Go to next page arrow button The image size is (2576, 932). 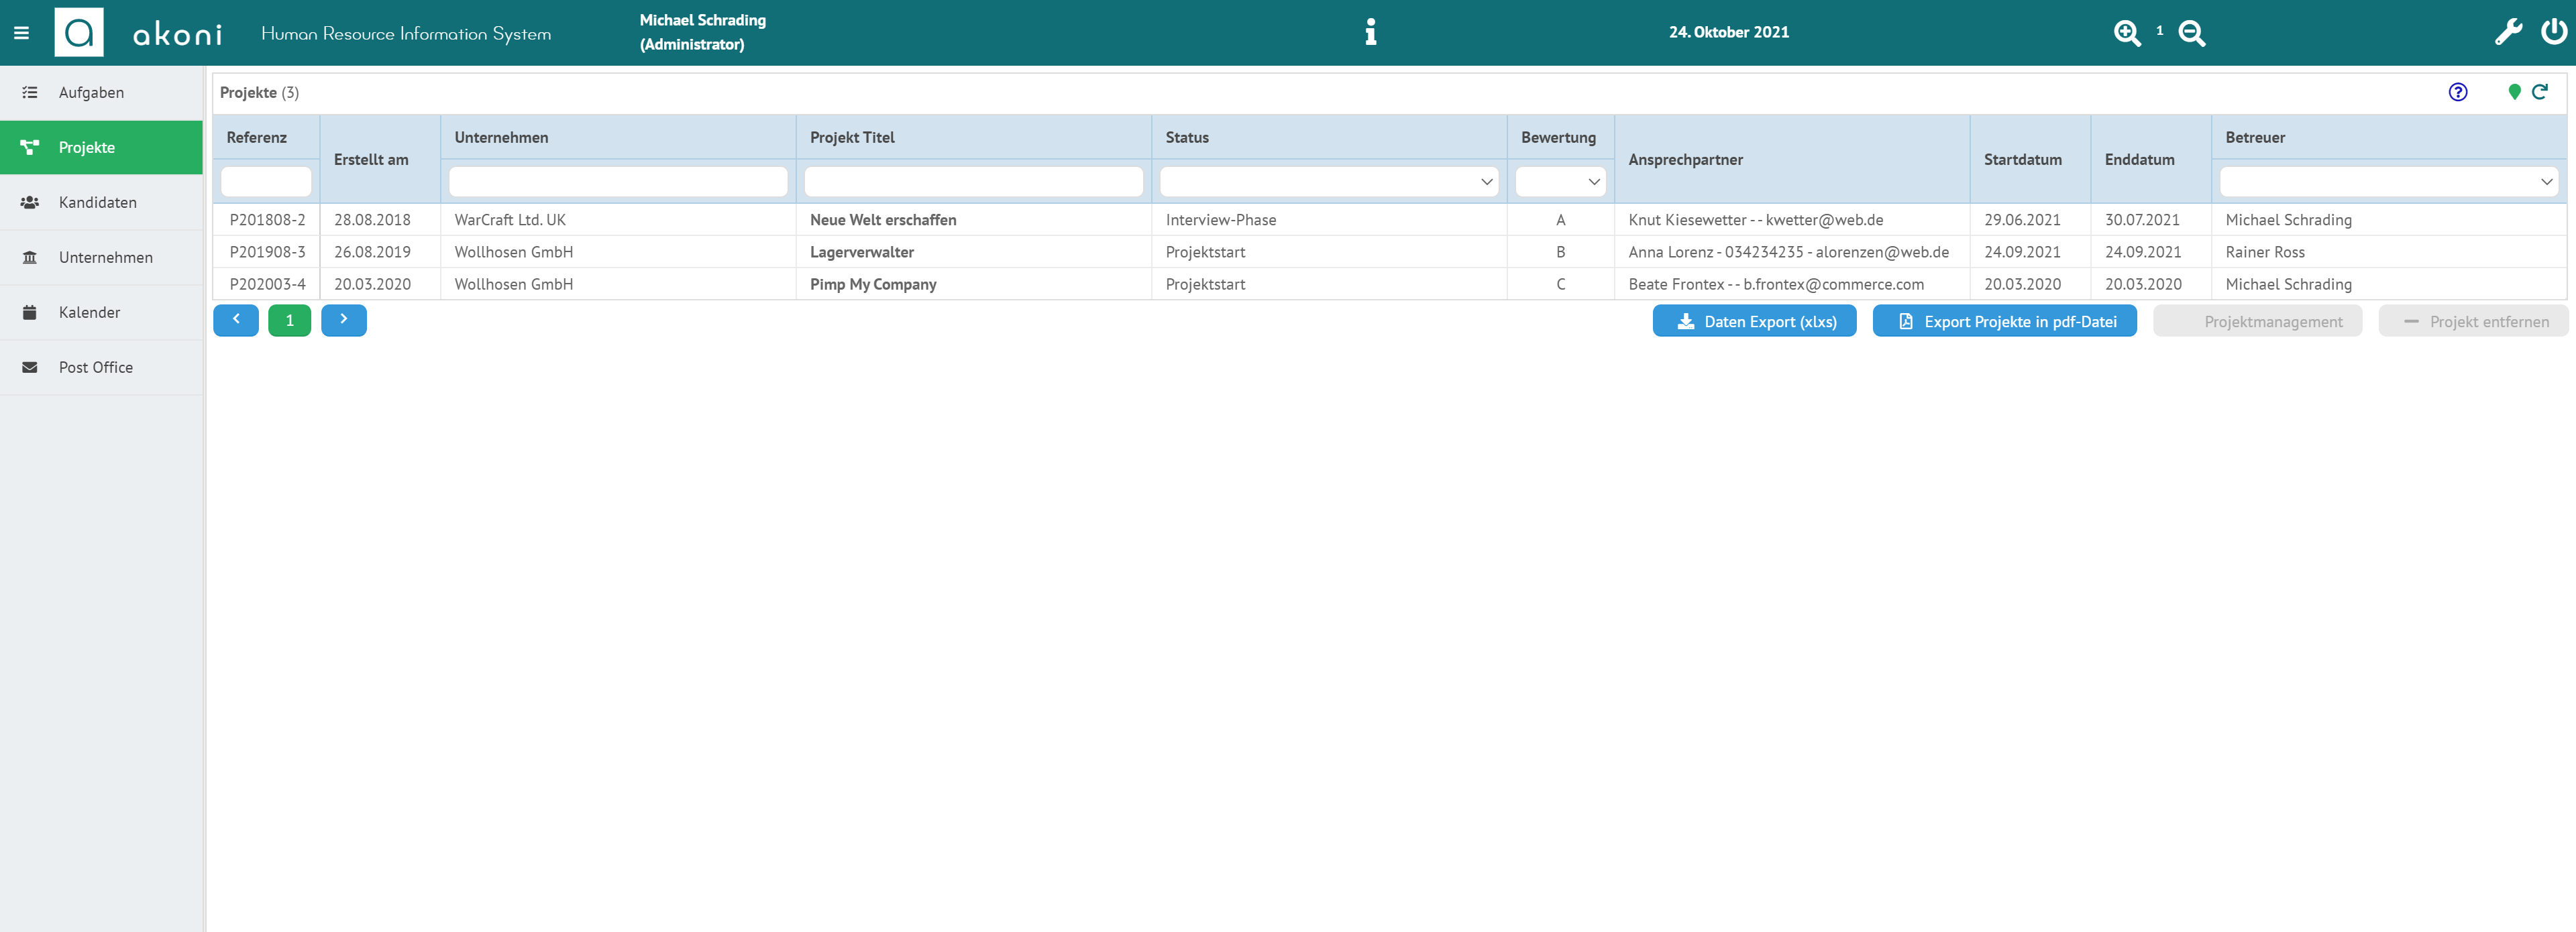344,320
